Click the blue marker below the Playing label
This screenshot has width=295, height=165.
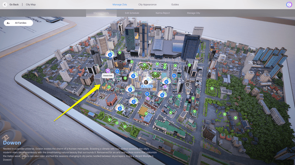[147, 94]
